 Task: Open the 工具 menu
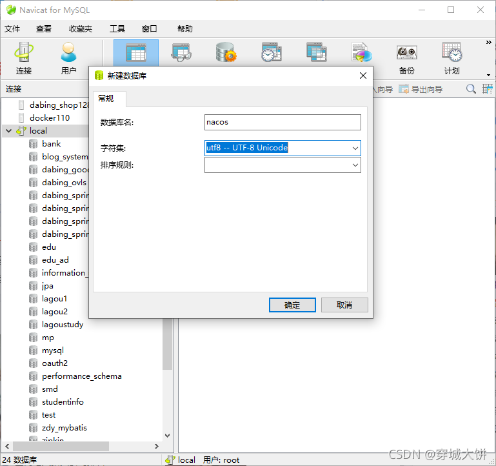(x=117, y=29)
